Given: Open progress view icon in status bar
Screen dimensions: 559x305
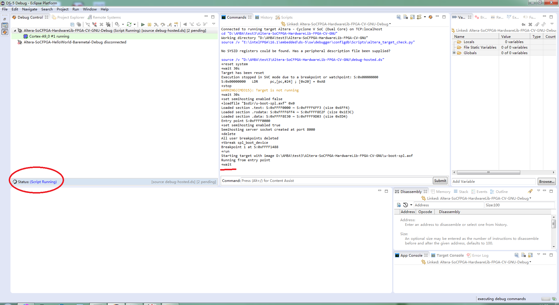Looking at the screenshot, I should click(554, 299).
